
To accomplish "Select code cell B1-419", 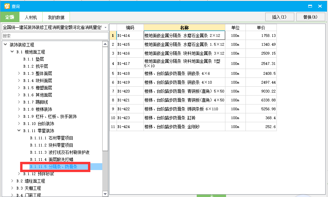I will pyautogui.click(x=130, y=82).
